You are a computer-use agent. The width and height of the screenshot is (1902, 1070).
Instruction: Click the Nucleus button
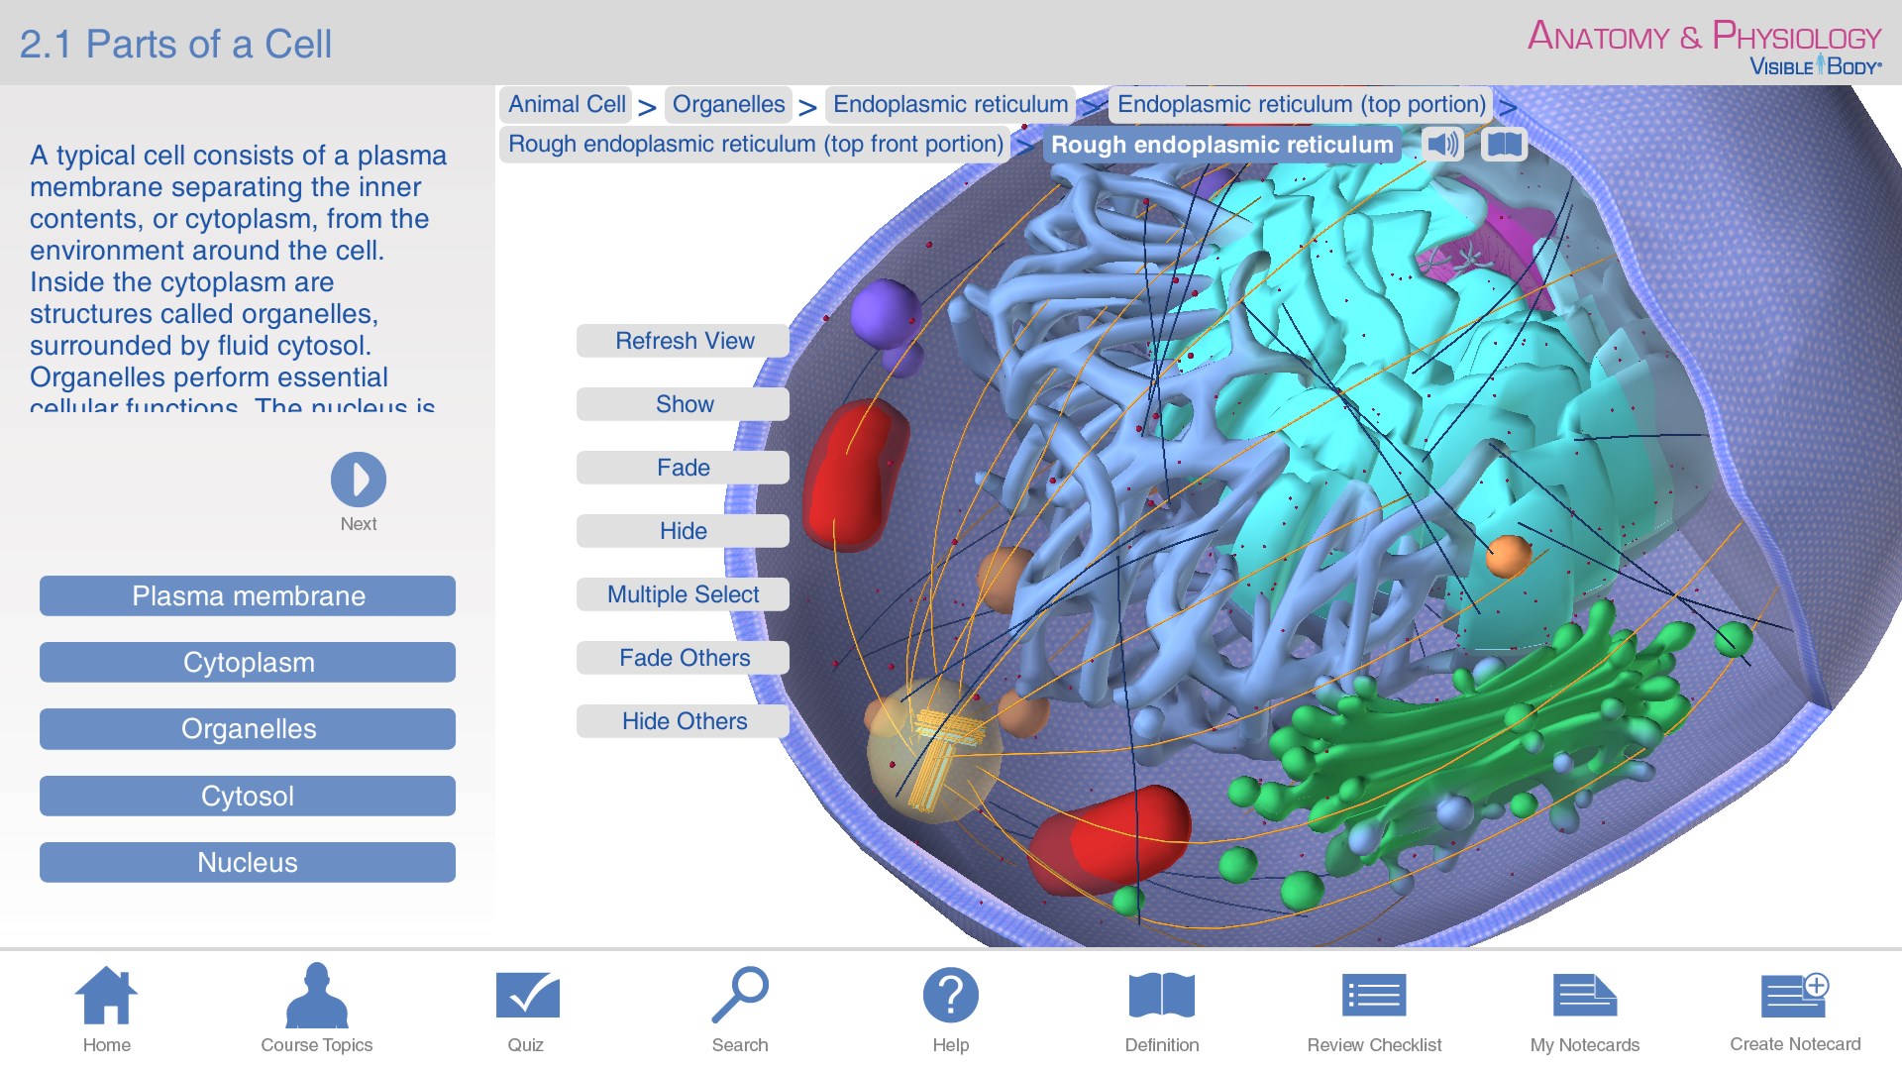tap(248, 863)
